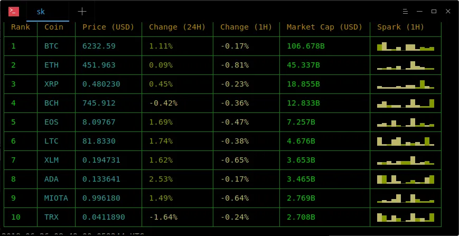Click the LTC sparkline chart
459x236 pixels.
pyautogui.click(x=406, y=141)
